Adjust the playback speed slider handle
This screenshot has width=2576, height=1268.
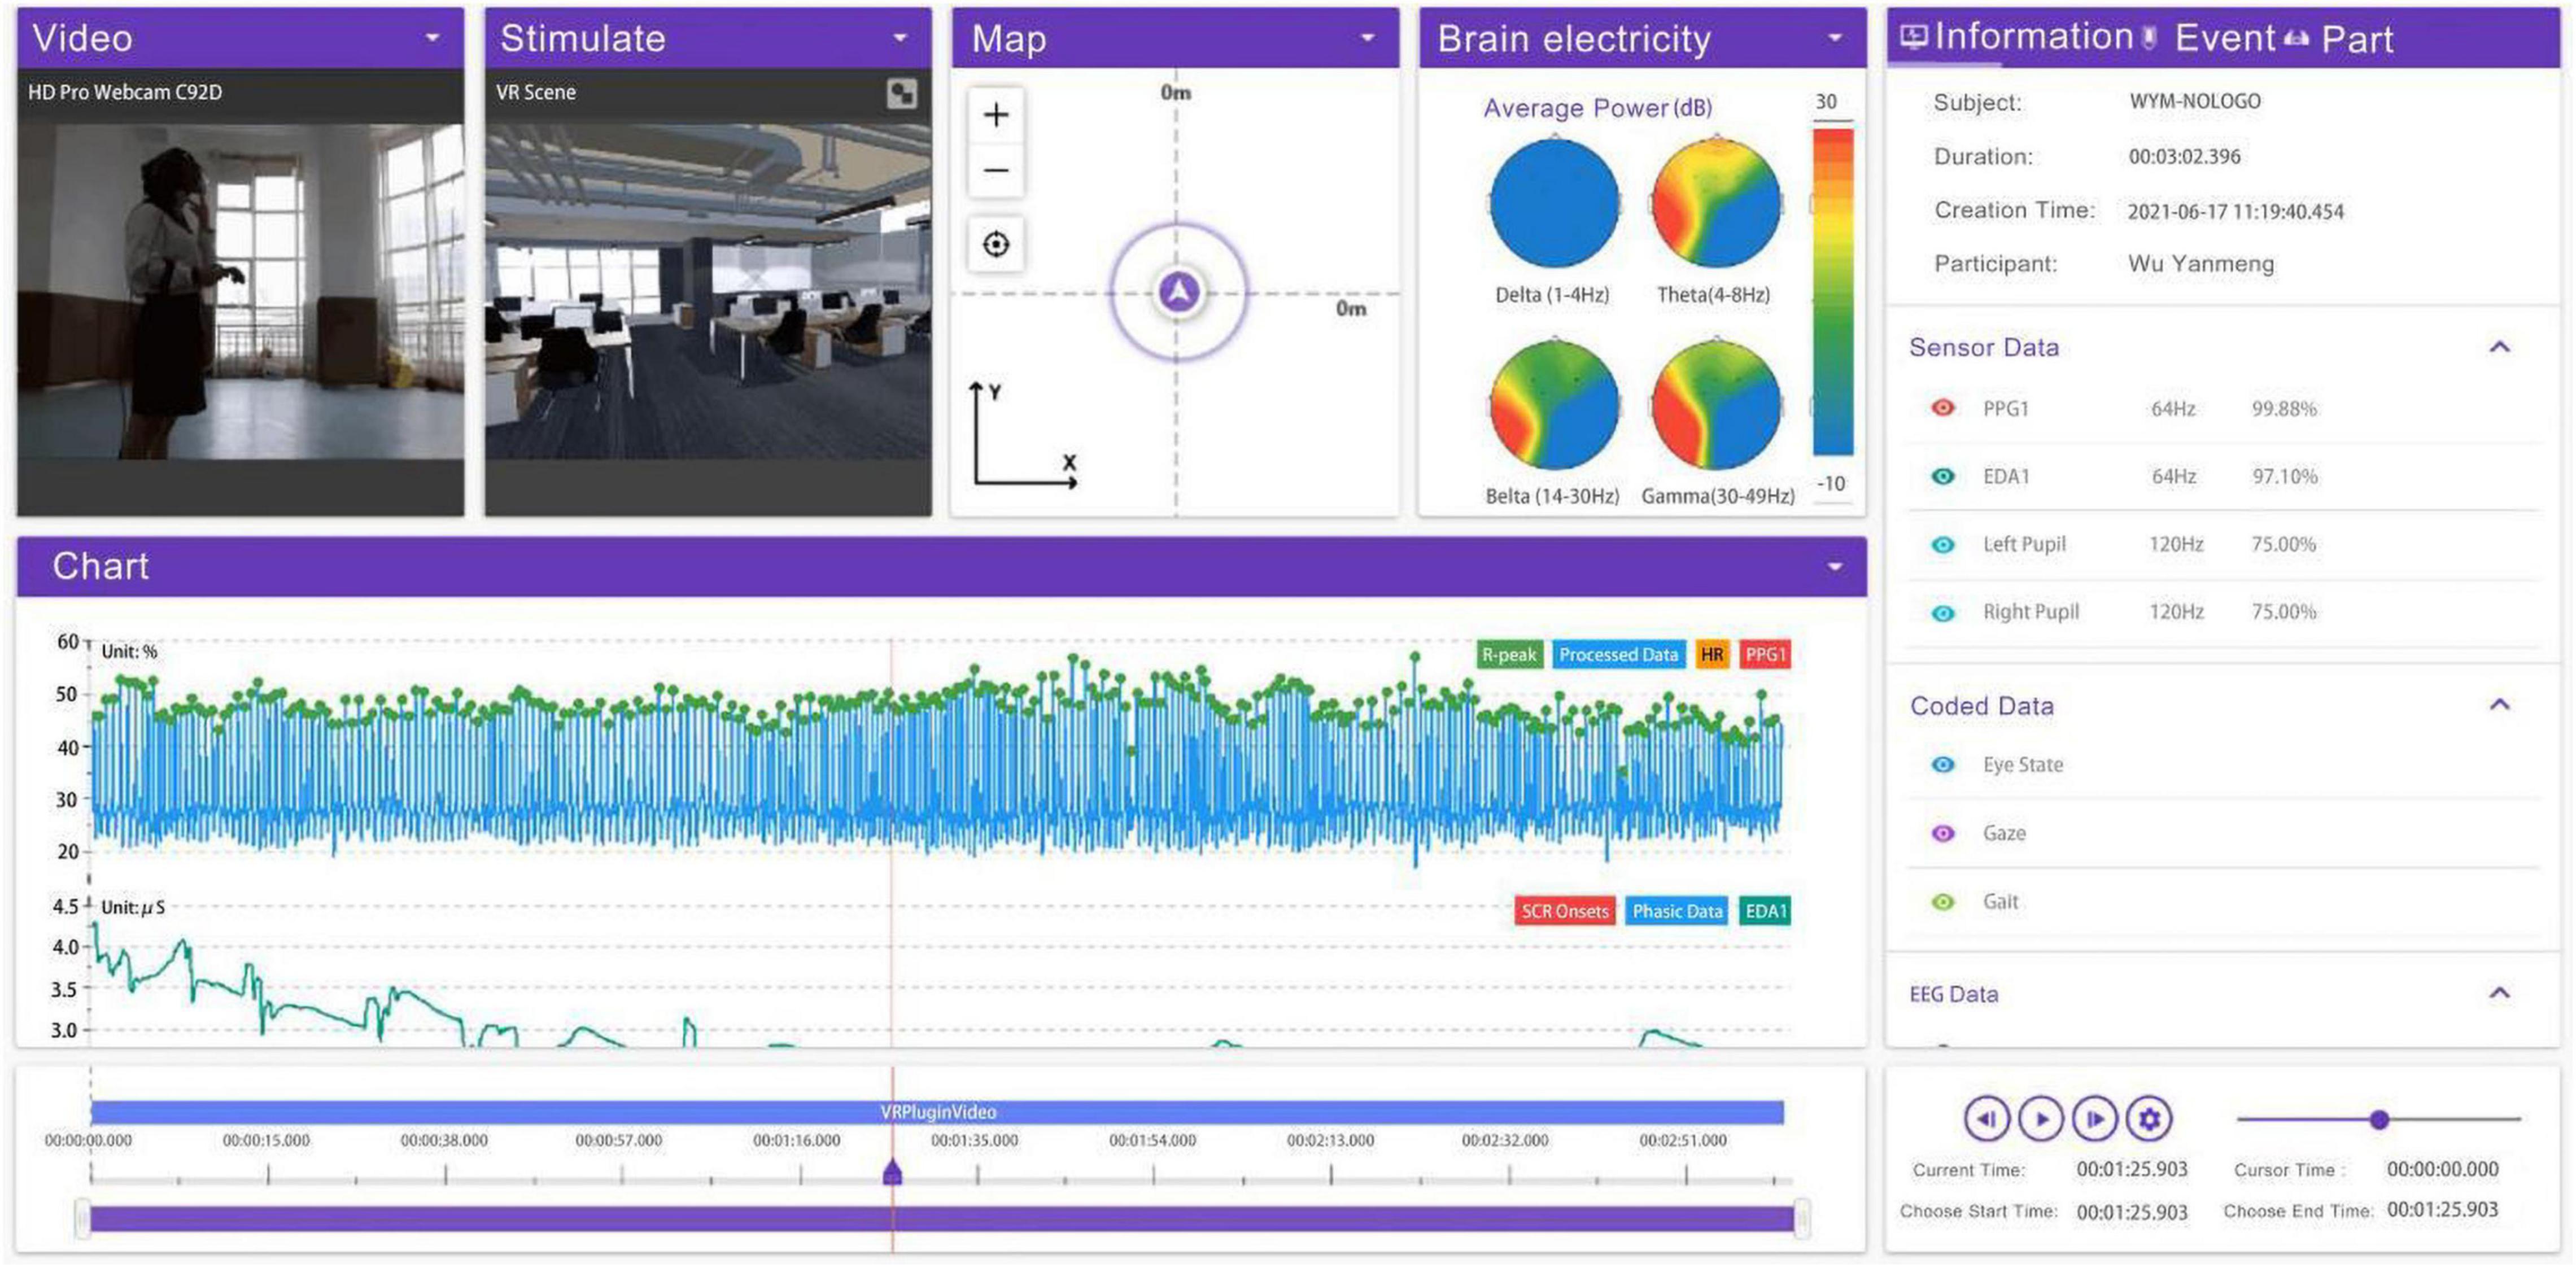coord(2379,1119)
